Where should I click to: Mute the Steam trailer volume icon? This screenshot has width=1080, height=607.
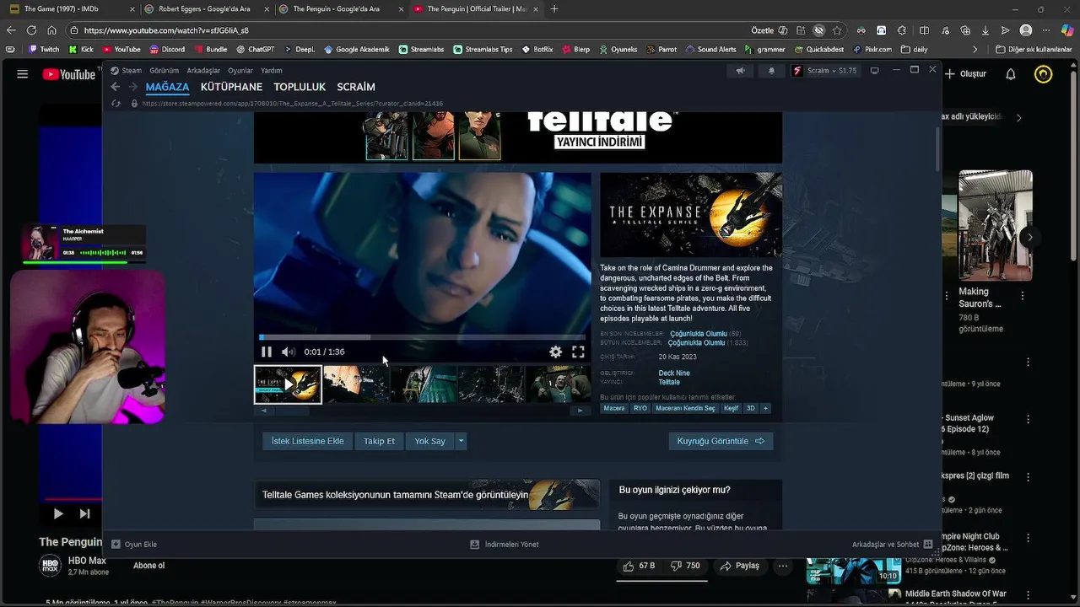[288, 352]
